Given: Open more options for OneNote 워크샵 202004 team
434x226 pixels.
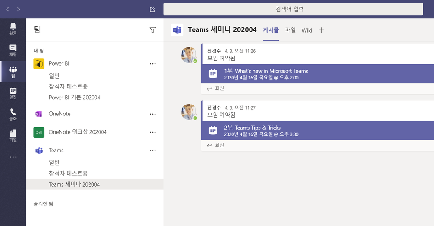Looking at the screenshot, I should (152, 132).
